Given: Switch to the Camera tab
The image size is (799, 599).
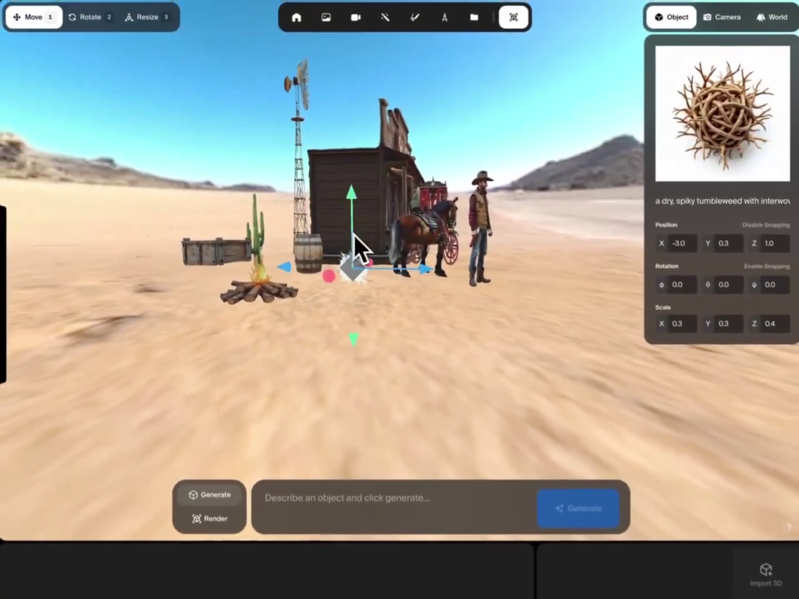Looking at the screenshot, I should pos(722,17).
